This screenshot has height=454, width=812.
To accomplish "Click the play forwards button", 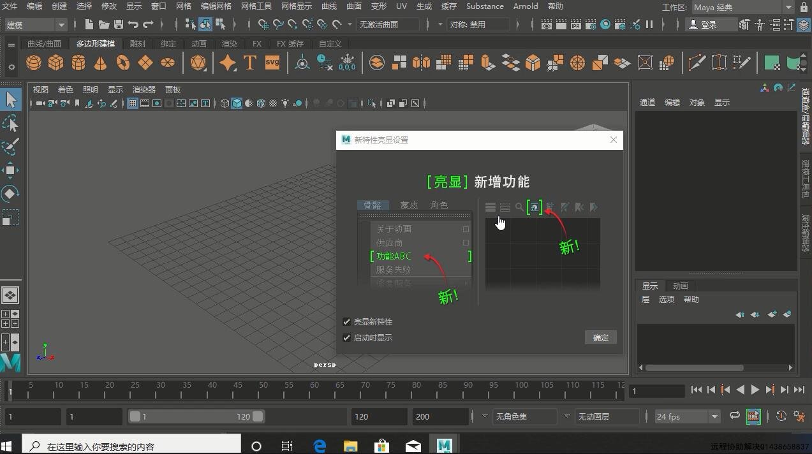I will (x=755, y=390).
